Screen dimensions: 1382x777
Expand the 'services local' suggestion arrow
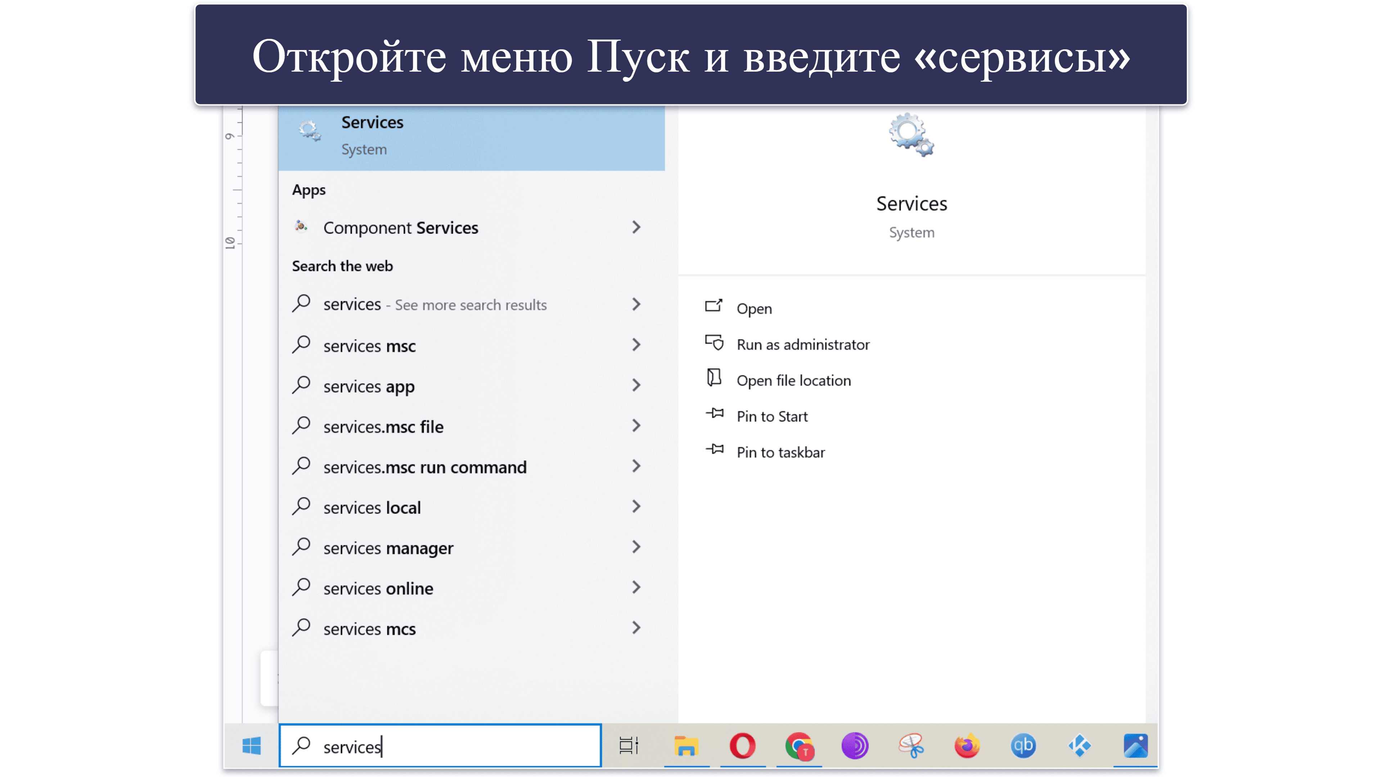[636, 507]
